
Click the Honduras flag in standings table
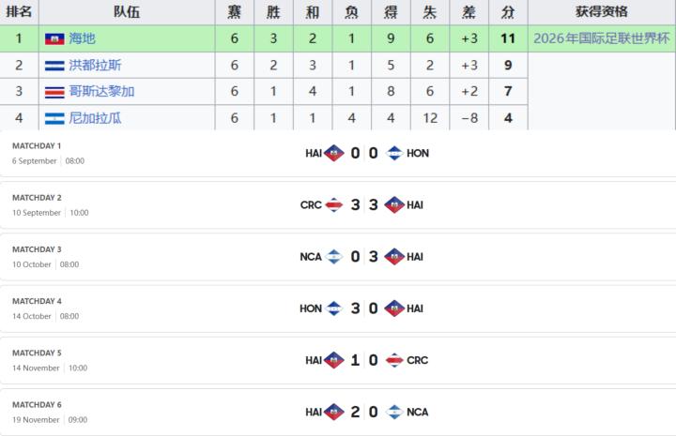54,66
